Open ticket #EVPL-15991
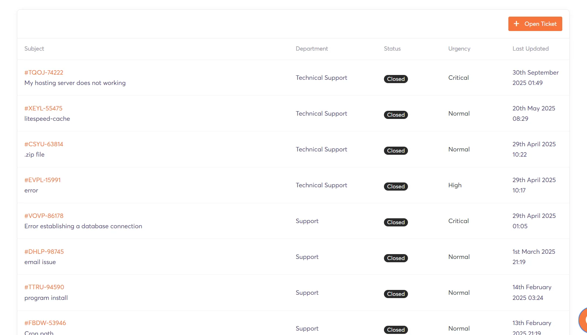Screen dimensions: 587x335 (42, 180)
